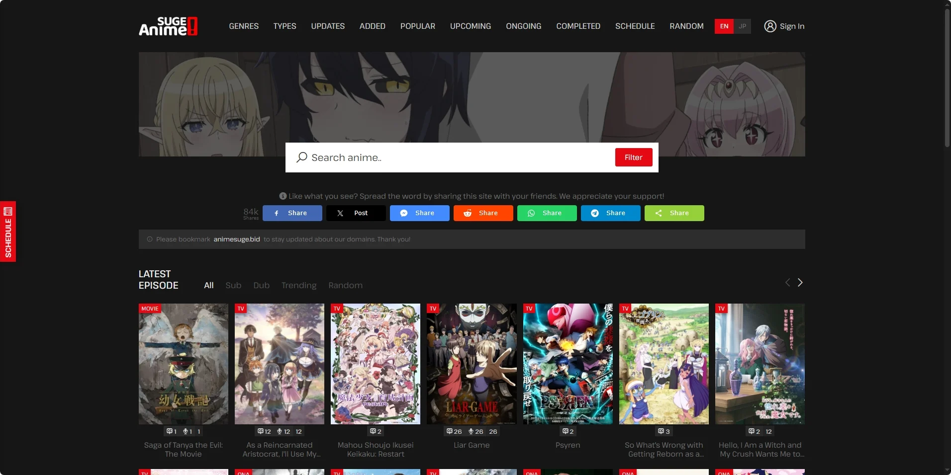Open Saga of Tanya the Evil poster
The height and width of the screenshot is (475, 951).
pos(184,364)
